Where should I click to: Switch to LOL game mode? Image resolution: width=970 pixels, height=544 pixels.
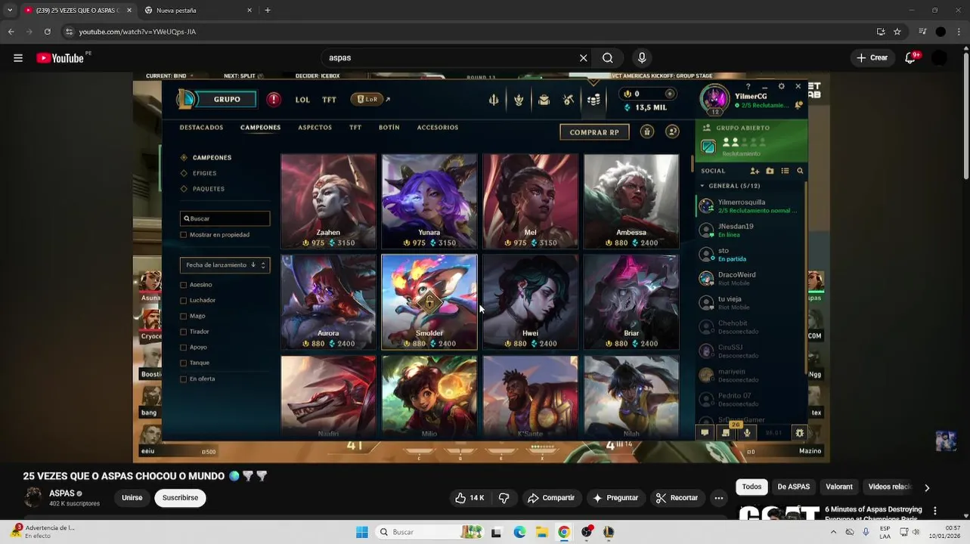click(302, 100)
